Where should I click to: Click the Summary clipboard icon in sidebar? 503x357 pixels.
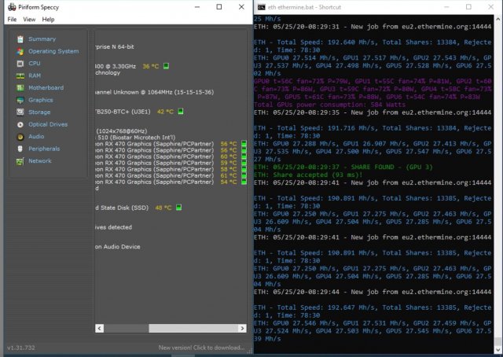click(x=20, y=39)
